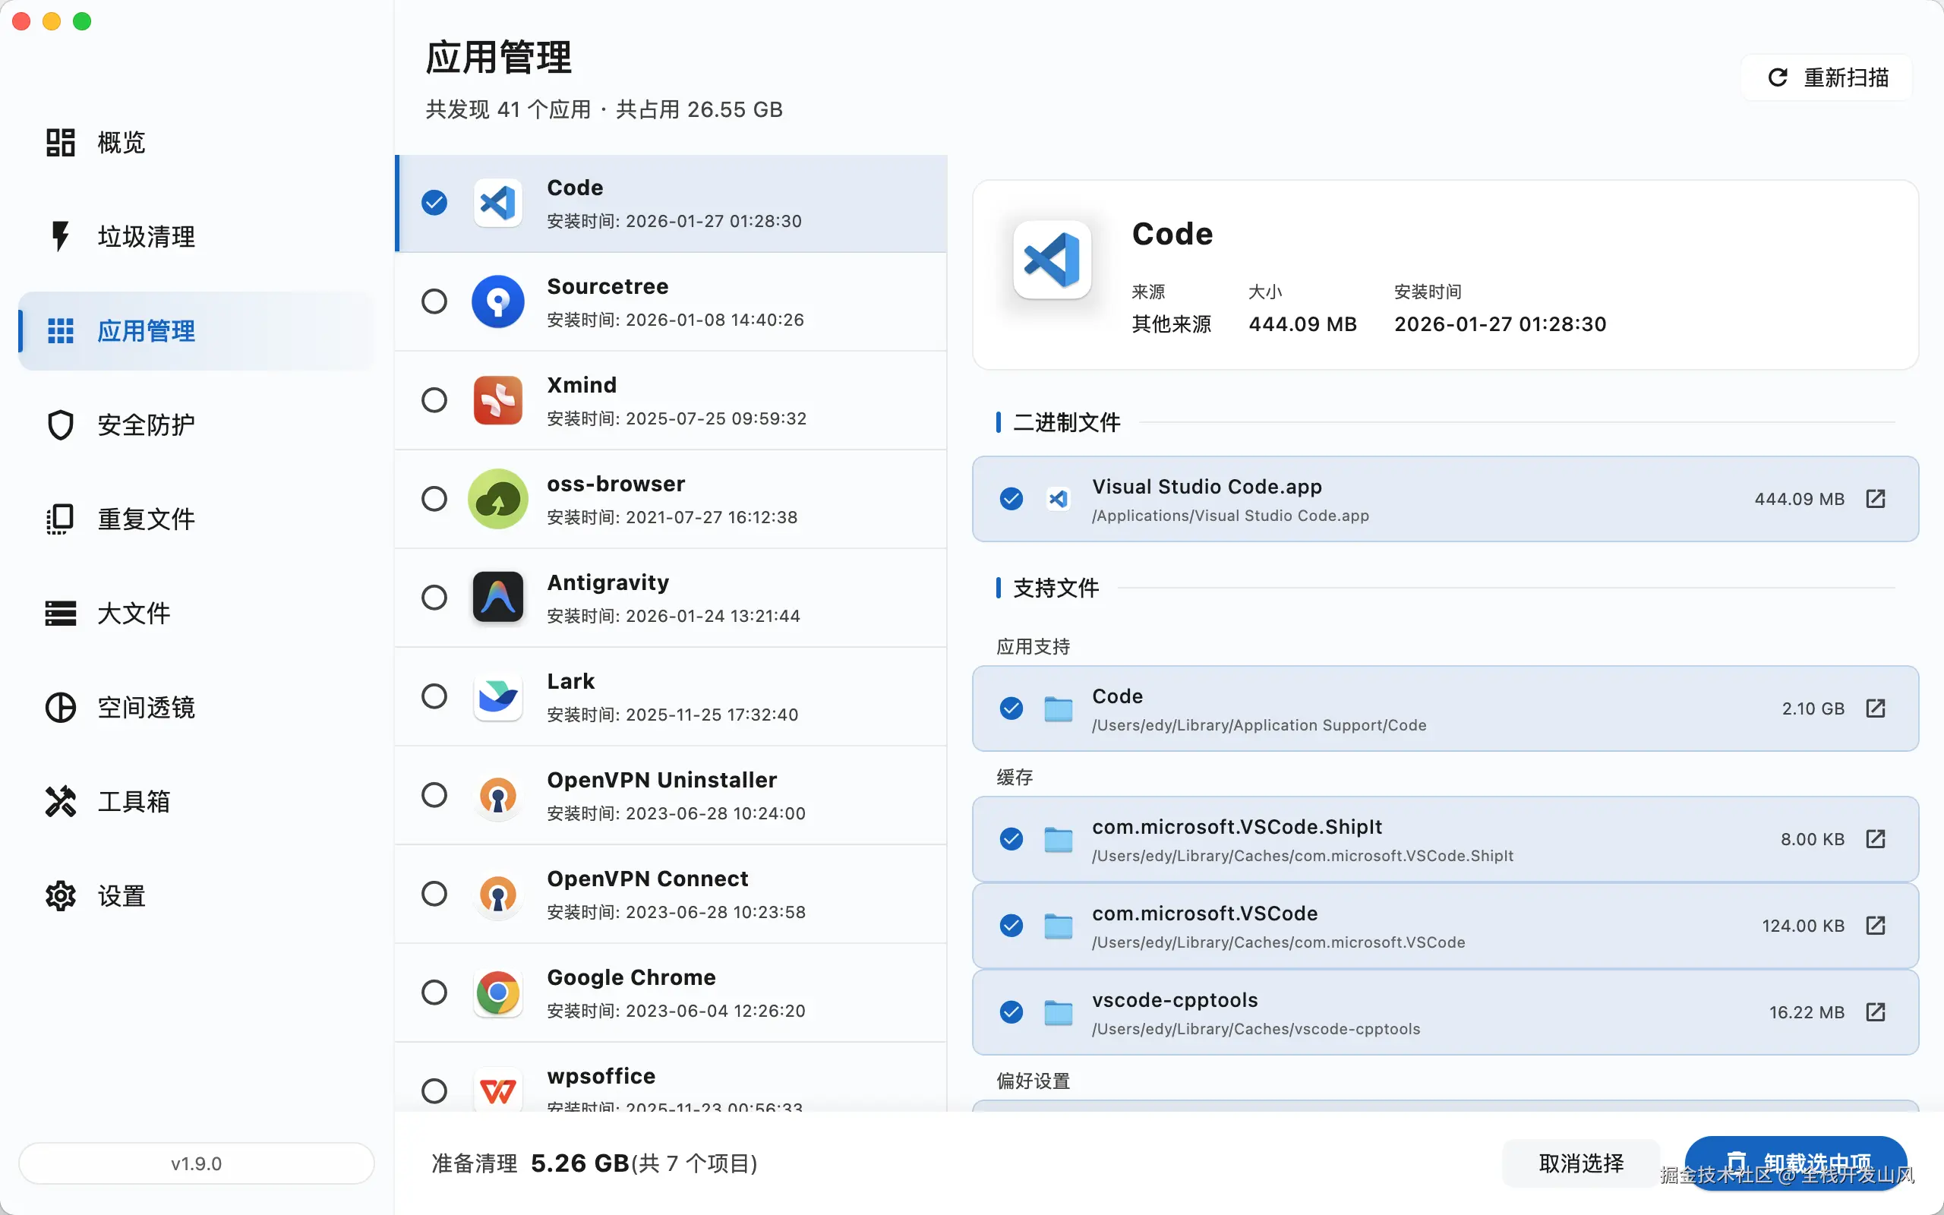Switch to the 概览 sidebar tab

click(x=121, y=142)
